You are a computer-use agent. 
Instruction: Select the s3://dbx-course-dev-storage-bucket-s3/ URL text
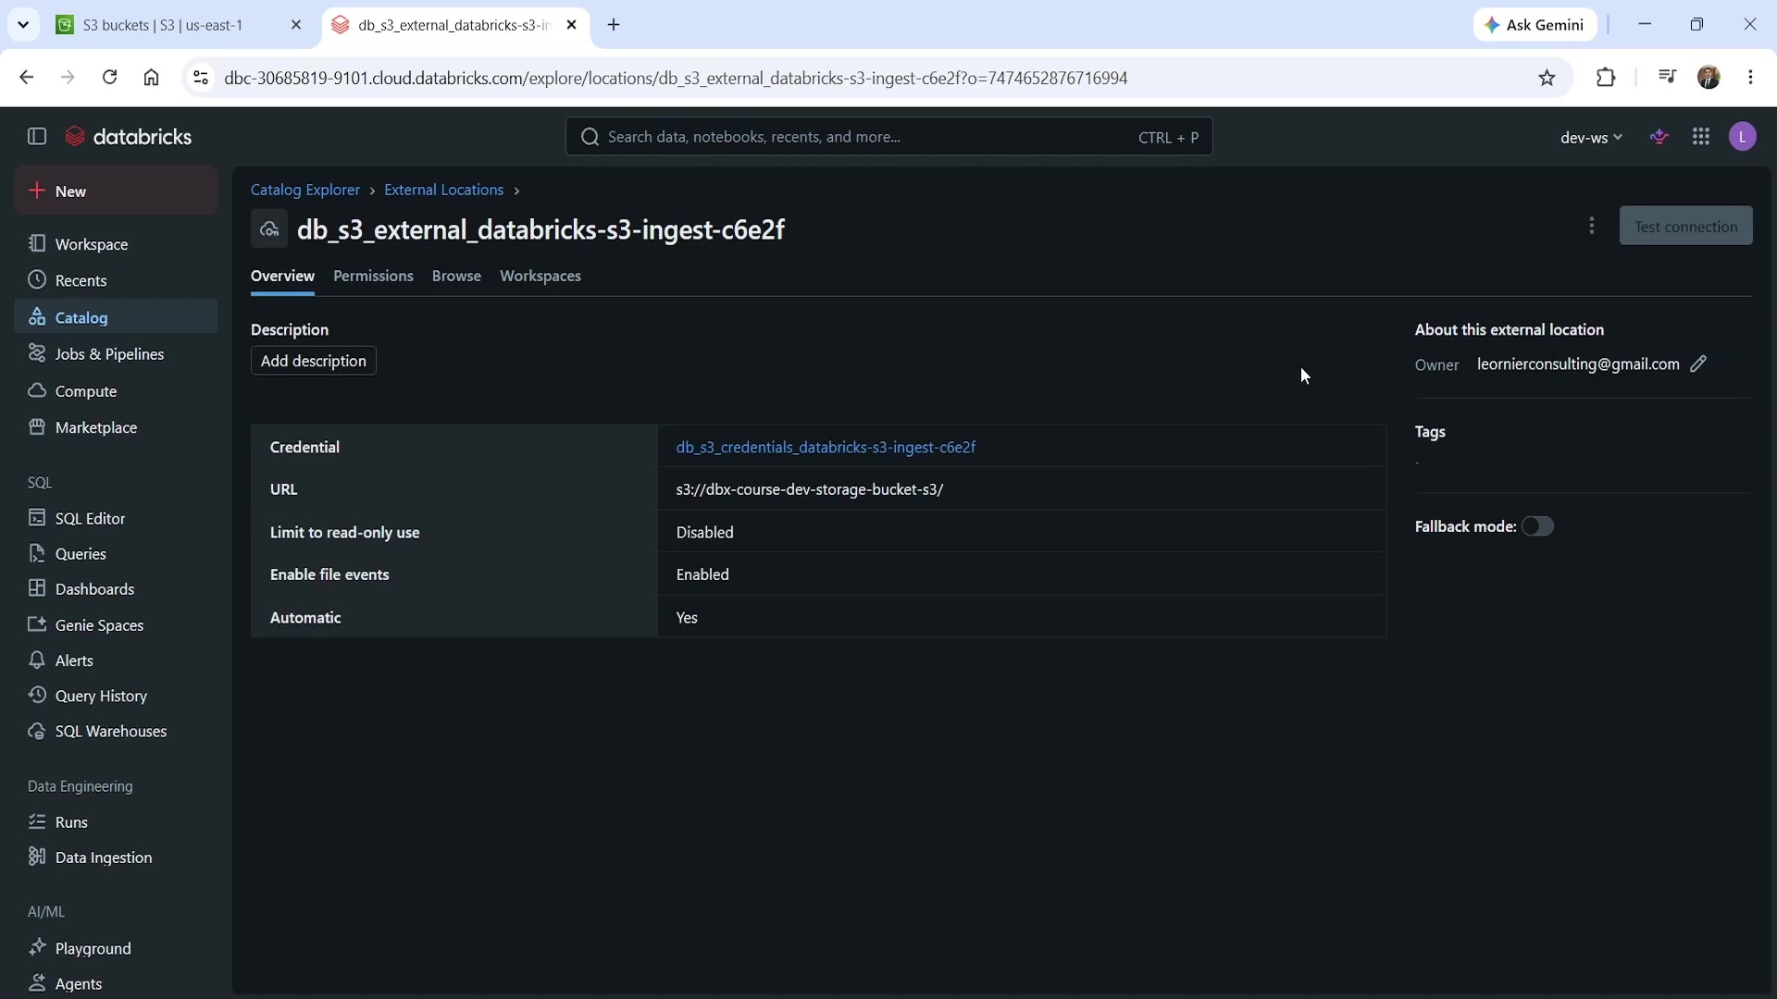[x=810, y=490]
